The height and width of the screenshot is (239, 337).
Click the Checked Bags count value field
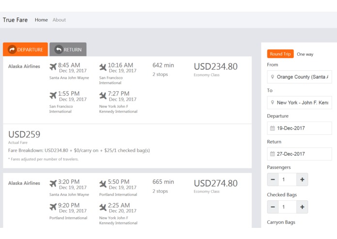(x=288, y=207)
